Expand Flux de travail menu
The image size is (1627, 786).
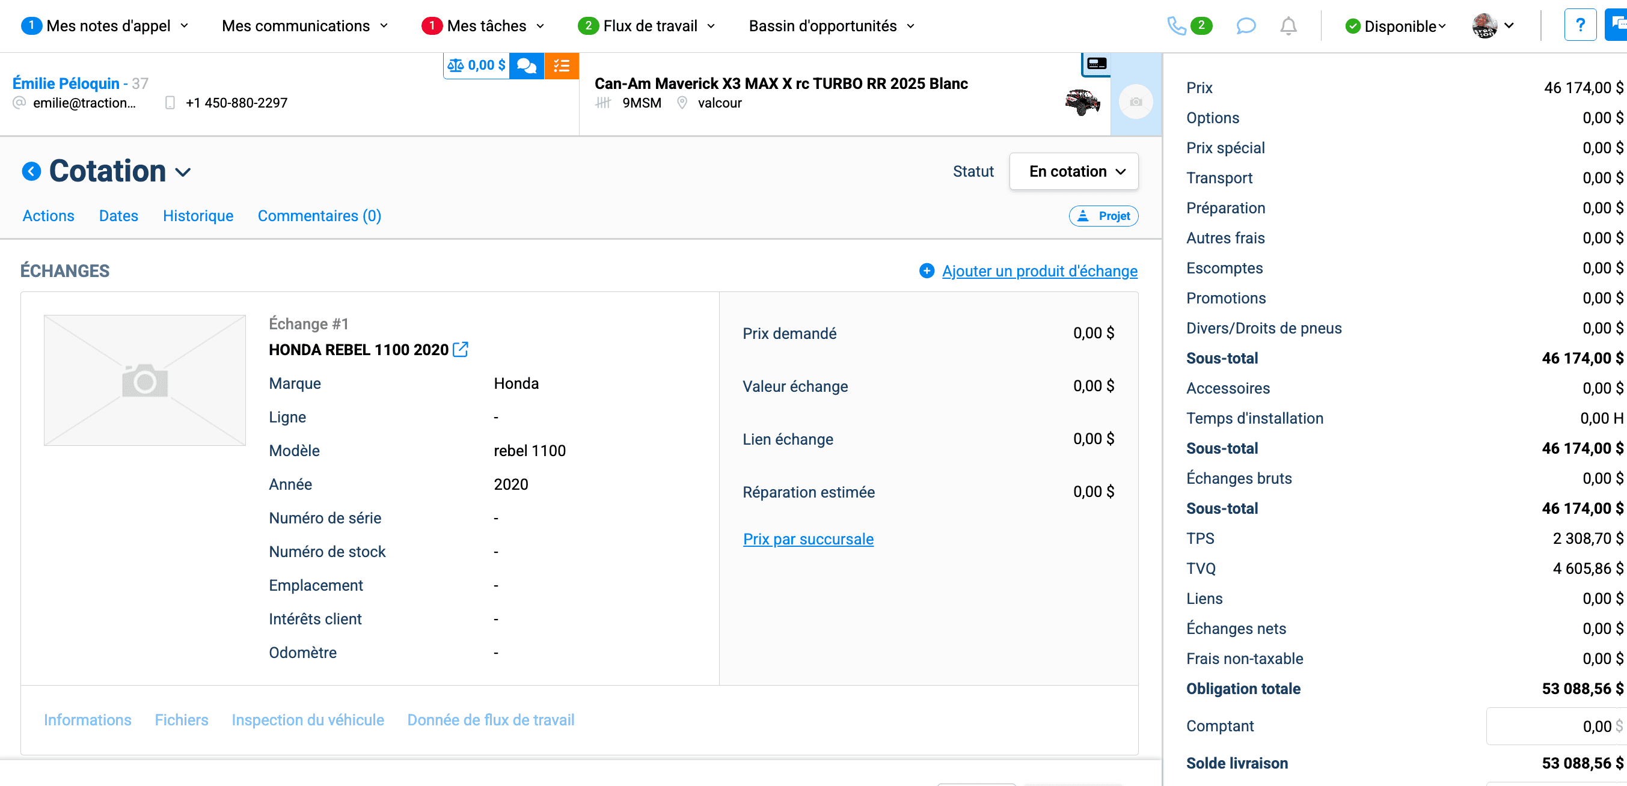pyautogui.click(x=647, y=26)
